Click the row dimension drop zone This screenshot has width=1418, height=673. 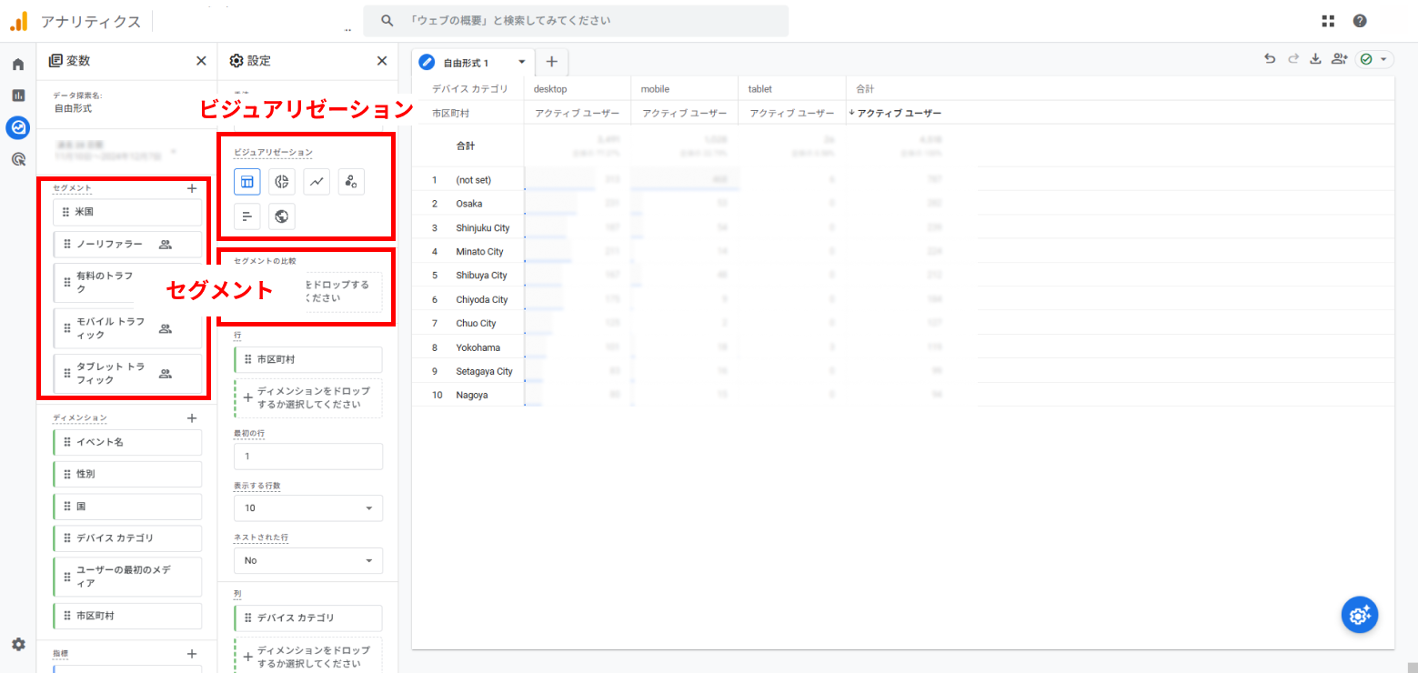308,397
